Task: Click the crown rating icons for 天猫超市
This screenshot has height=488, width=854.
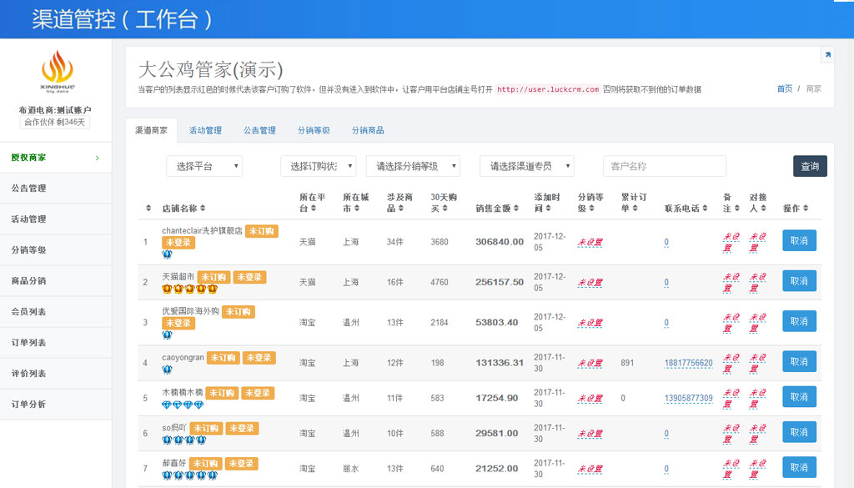Action: tap(189, 289)
